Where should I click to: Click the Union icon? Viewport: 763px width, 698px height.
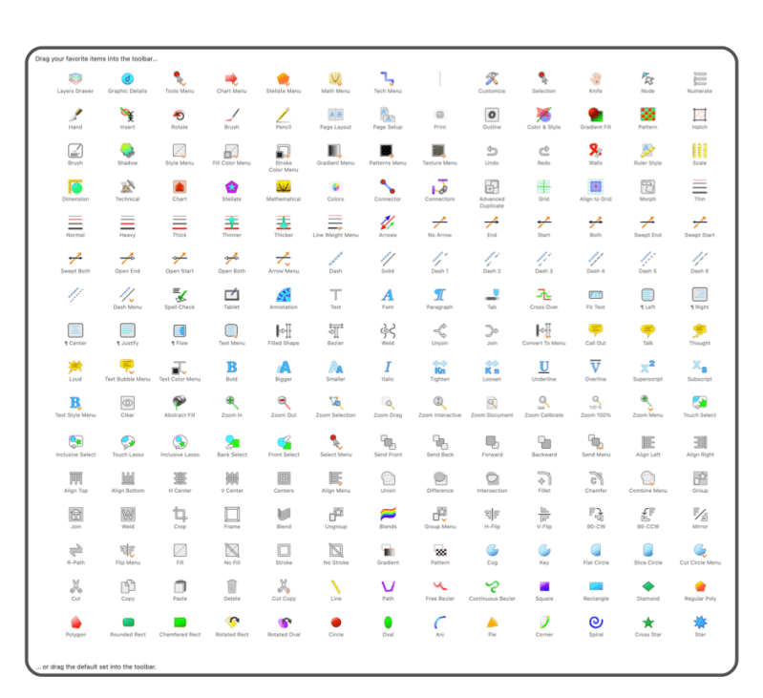click(388, 478)
